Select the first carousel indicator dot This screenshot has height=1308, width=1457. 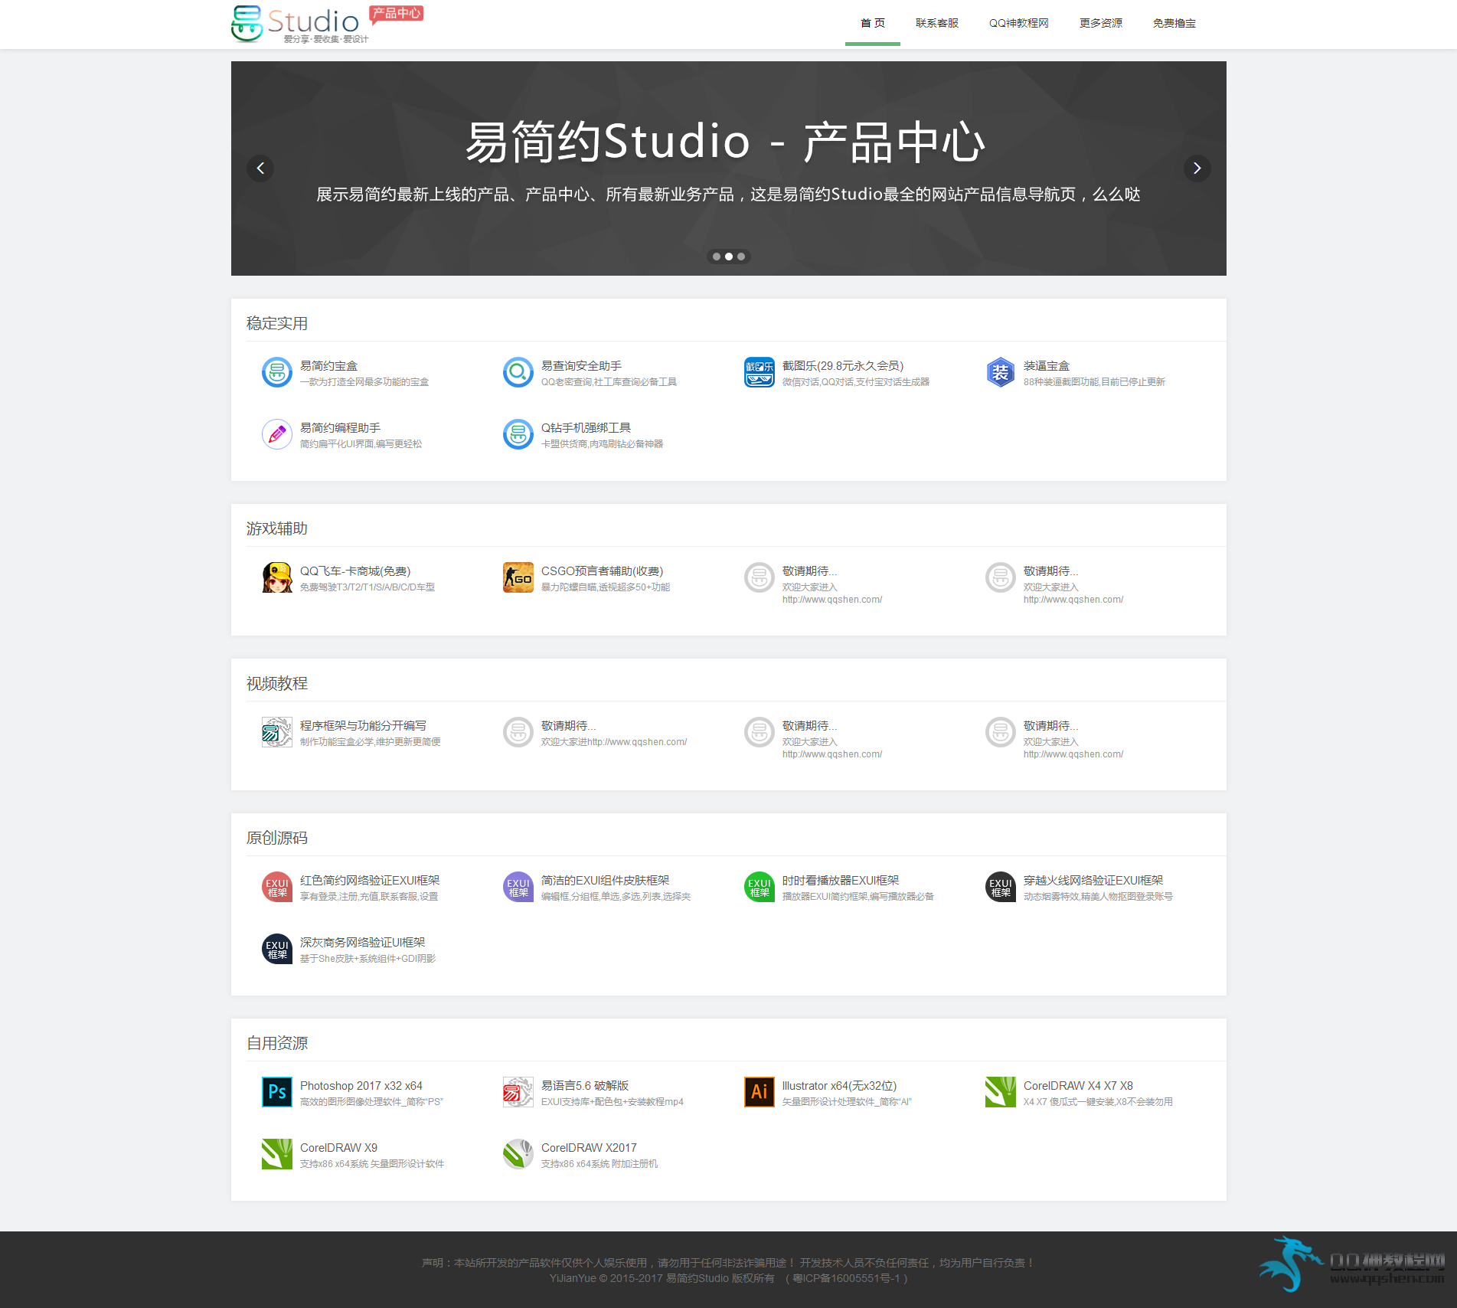tap(717, 257)
